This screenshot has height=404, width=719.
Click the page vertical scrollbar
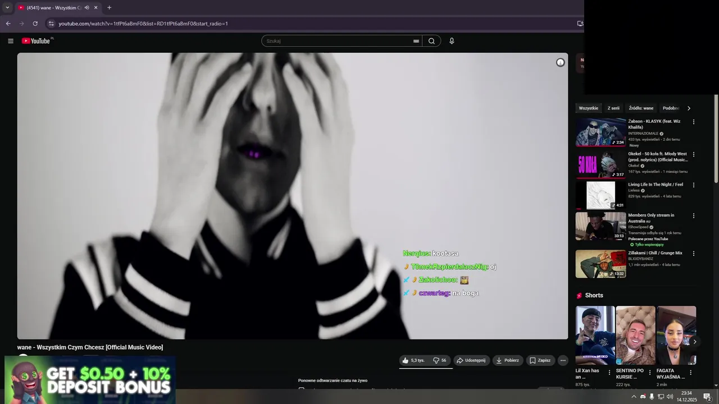(716, 138)
